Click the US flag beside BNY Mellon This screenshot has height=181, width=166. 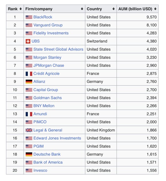(x=29, y=106)
